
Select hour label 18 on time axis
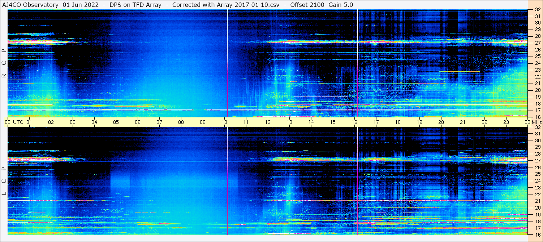(398, 122)
